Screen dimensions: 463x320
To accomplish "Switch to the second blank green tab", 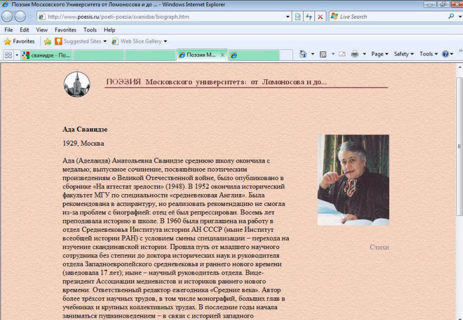I will point(98,55).
